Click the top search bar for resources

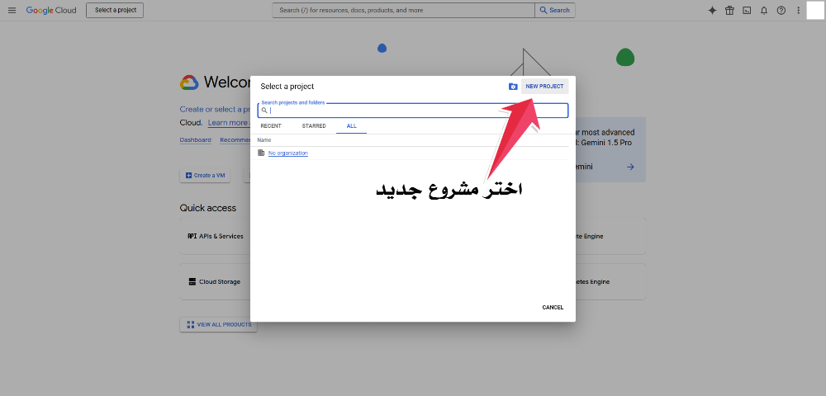404,10
